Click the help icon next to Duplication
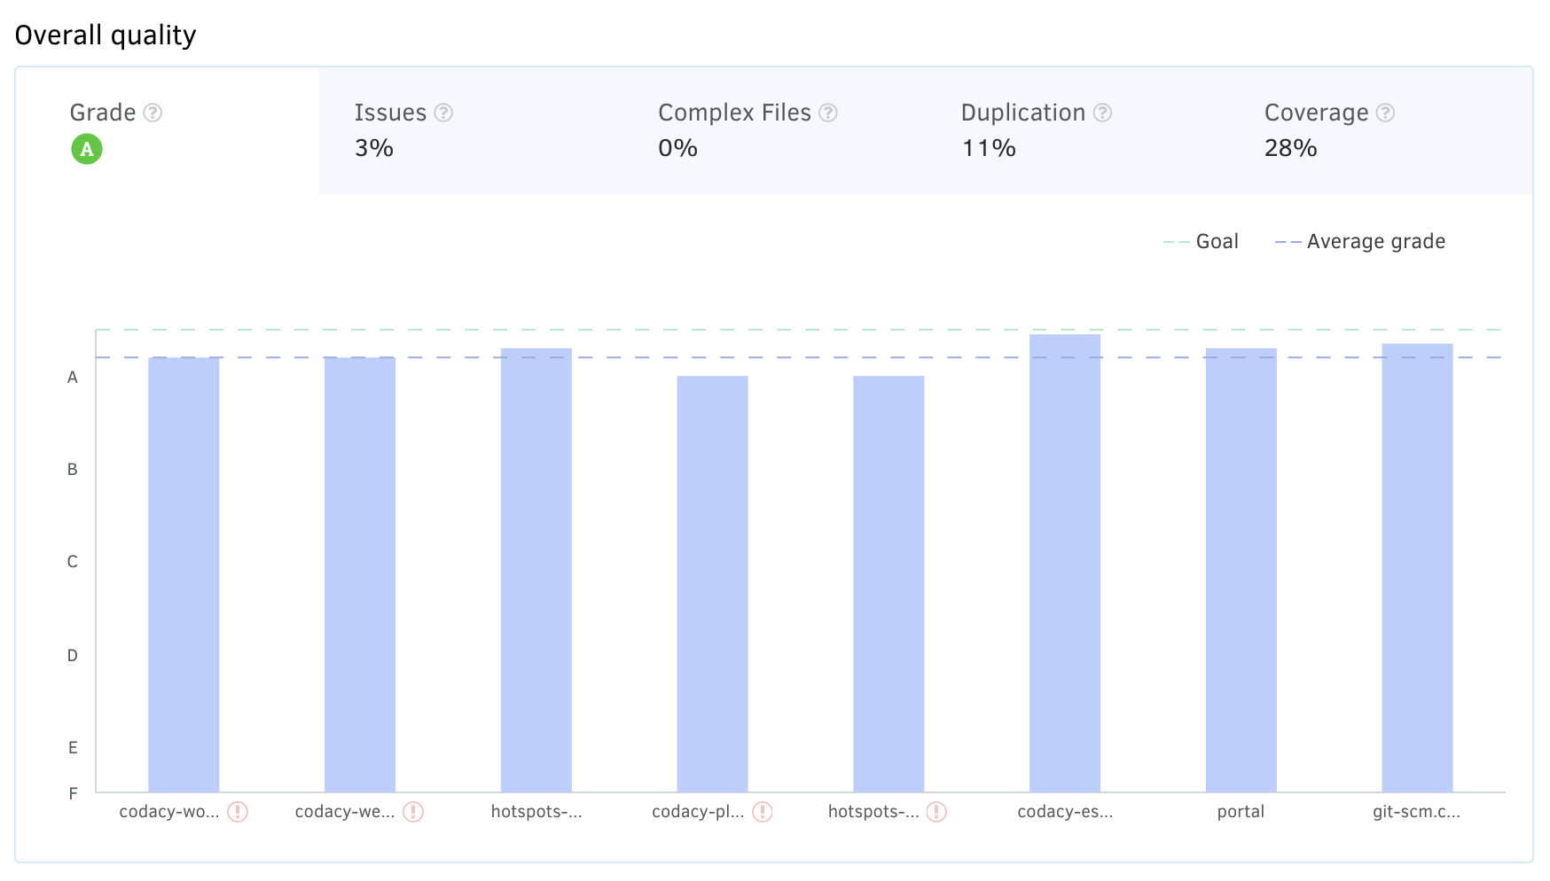This screenshot has width=1550, height=881. pos(1102,113)
